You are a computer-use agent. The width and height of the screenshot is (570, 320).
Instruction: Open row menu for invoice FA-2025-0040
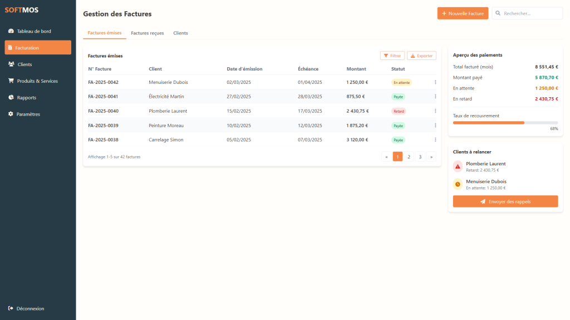(435, 111)
